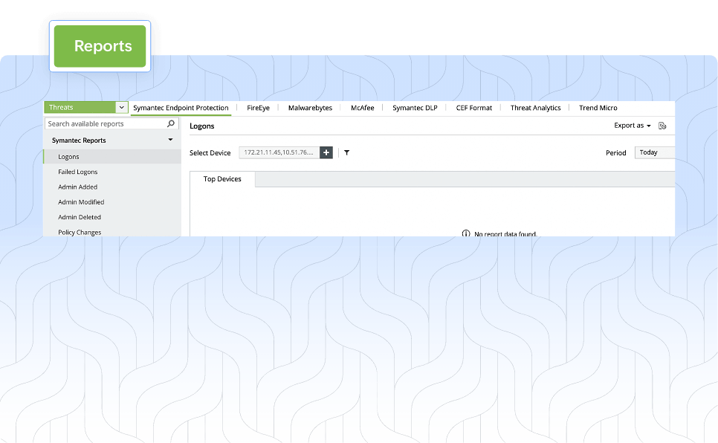The image size is (718, 443).
Task: Add a device with the plus icon
Action: 326,152
